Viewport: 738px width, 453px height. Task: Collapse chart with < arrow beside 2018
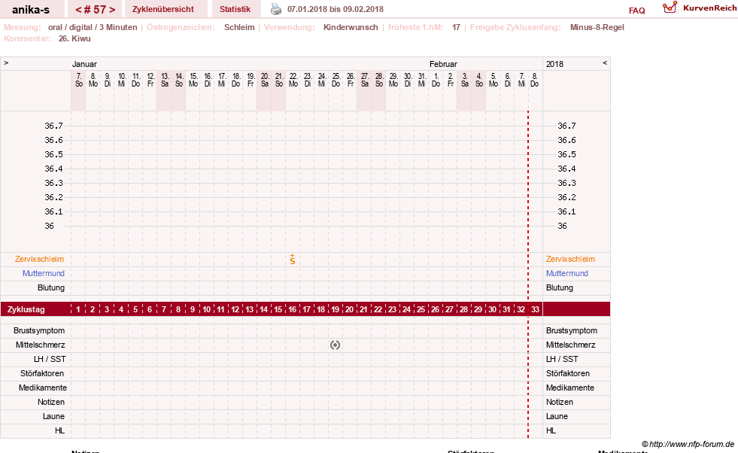[605, 62]
